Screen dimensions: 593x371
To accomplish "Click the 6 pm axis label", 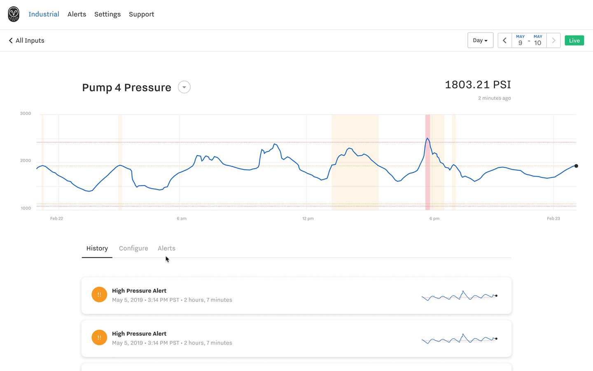I will (434, 218).
